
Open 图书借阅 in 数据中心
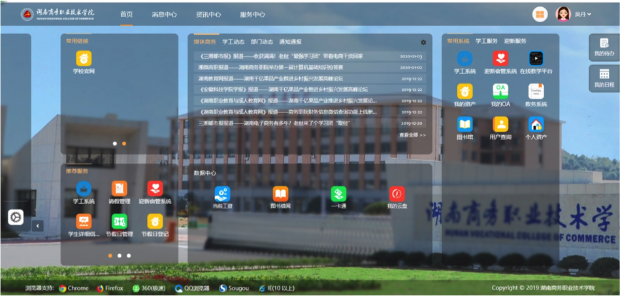pos(280,194)
